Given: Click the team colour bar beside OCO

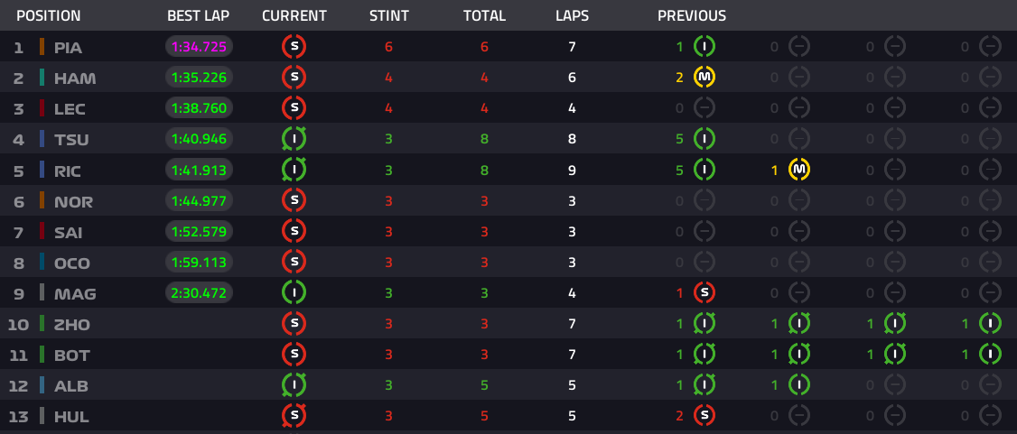Looking at the screenshot, I should (x=42, y=262).
